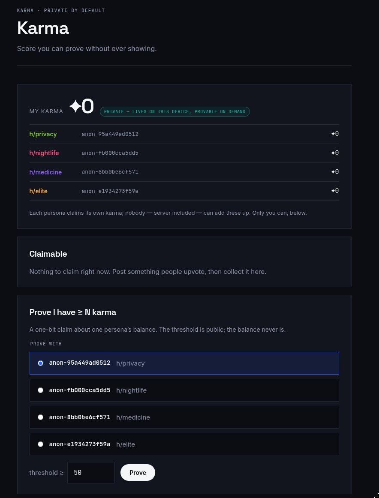Click the h/privacy karma sparkle score
The image size is (379, 498).
(x=335, y=134)
